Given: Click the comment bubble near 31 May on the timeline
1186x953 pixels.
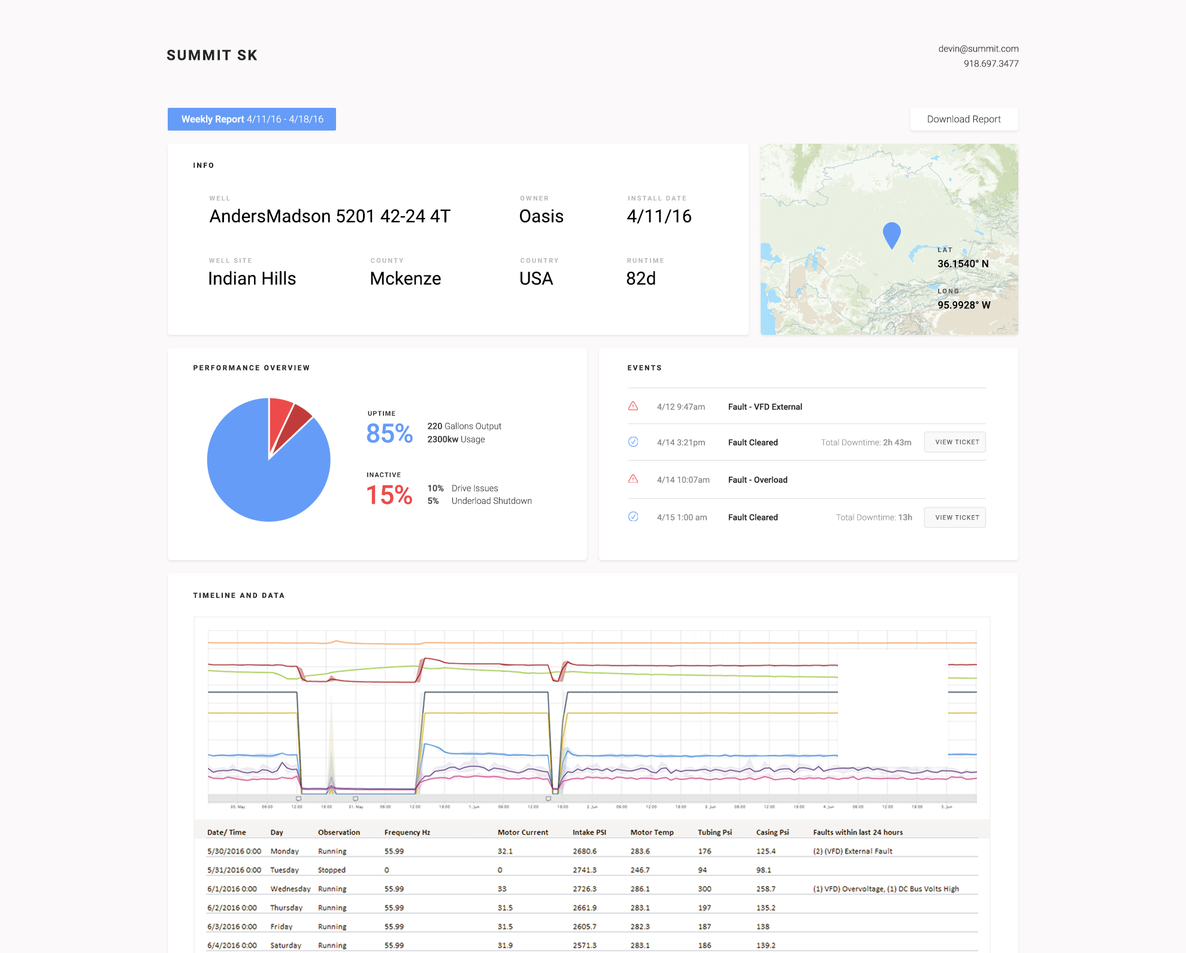Looking at the screenshot, I should coord(356,798).
